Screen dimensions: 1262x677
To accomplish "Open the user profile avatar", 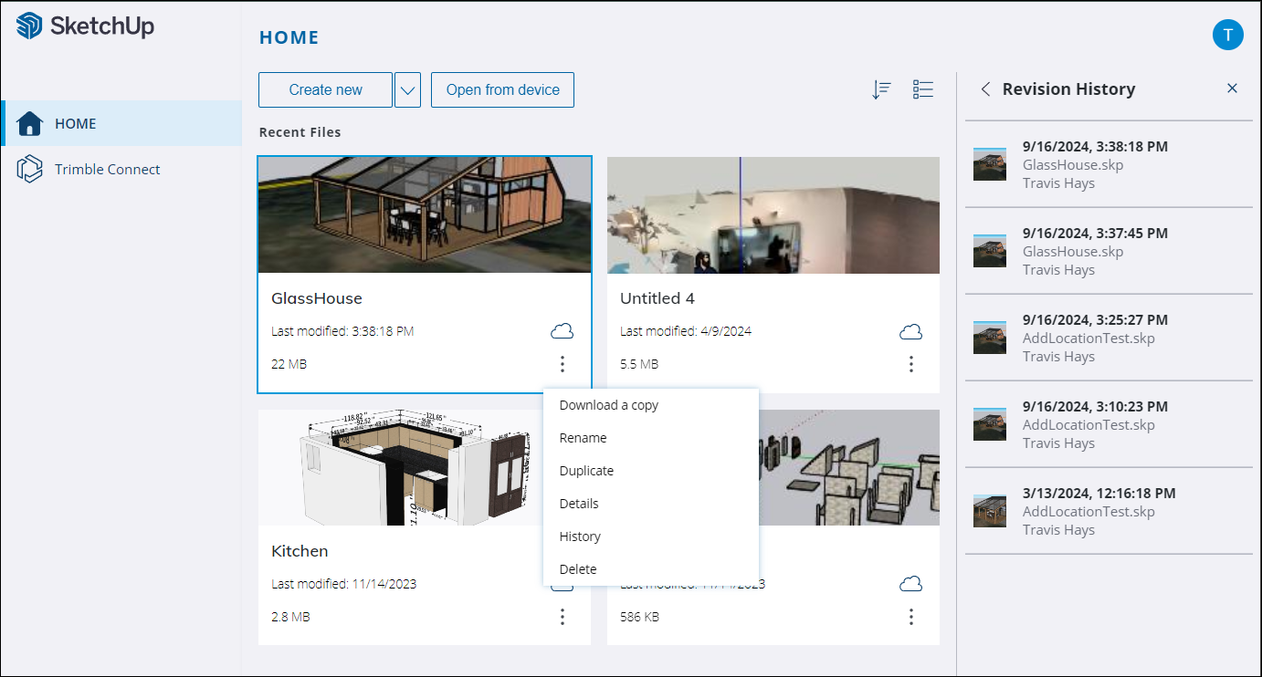I will pyautogui.click(x=1227, y=36).
